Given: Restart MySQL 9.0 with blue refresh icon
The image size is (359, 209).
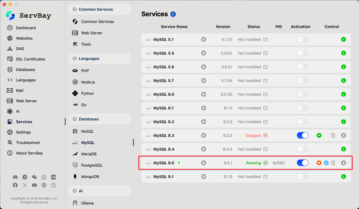Looking at the screenshot, I should point(326,163).
